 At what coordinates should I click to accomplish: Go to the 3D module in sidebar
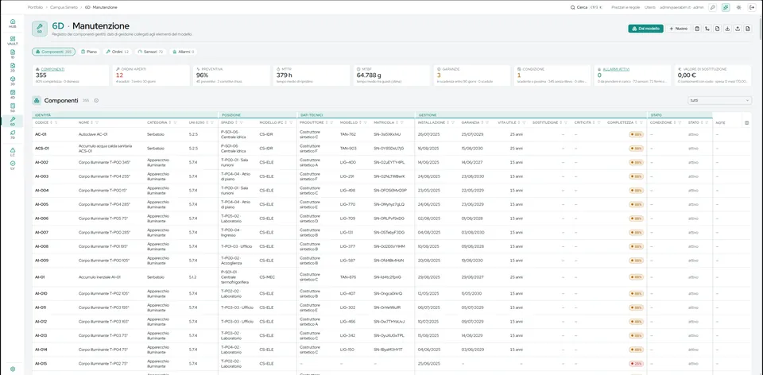pyautogui.click(x=12, y=80)
